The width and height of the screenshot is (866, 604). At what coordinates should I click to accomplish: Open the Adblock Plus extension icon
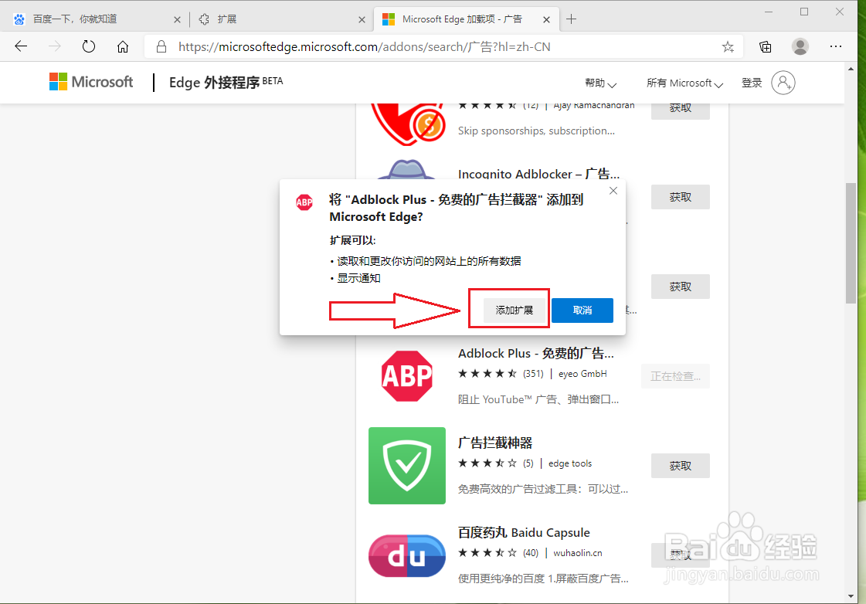click(407, 376)
